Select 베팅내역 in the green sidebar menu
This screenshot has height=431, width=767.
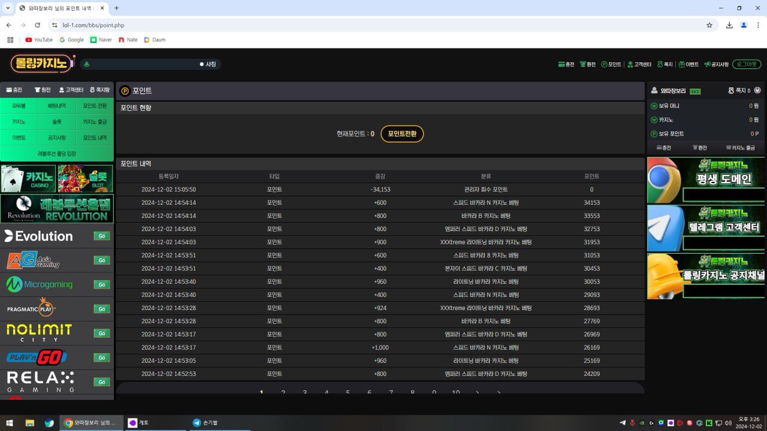pyautogui.click(x=57, y=106)
